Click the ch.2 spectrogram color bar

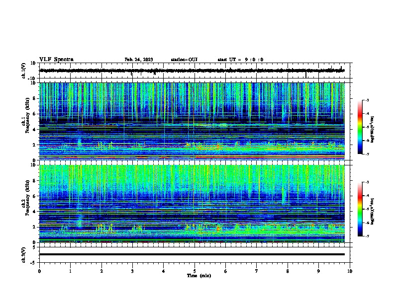tap(360, 209)
